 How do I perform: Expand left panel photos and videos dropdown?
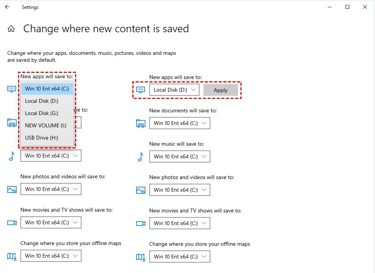click(51, 189)
